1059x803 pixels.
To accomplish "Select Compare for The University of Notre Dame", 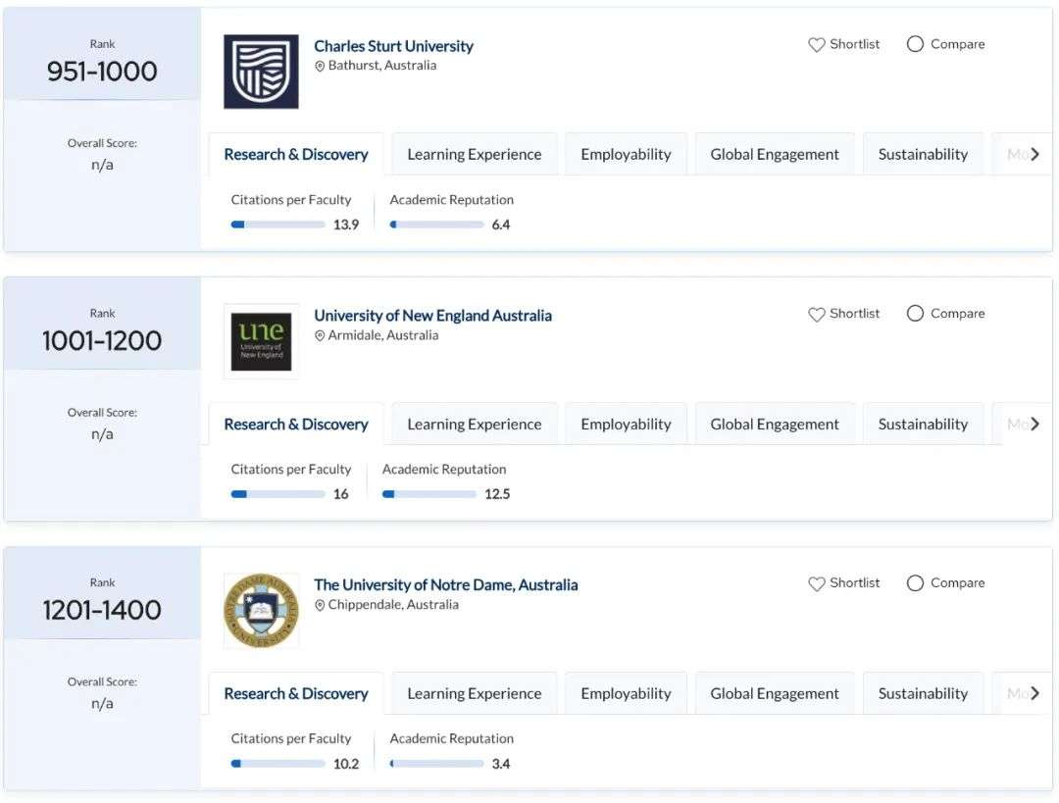I will [x=945, y=582].
